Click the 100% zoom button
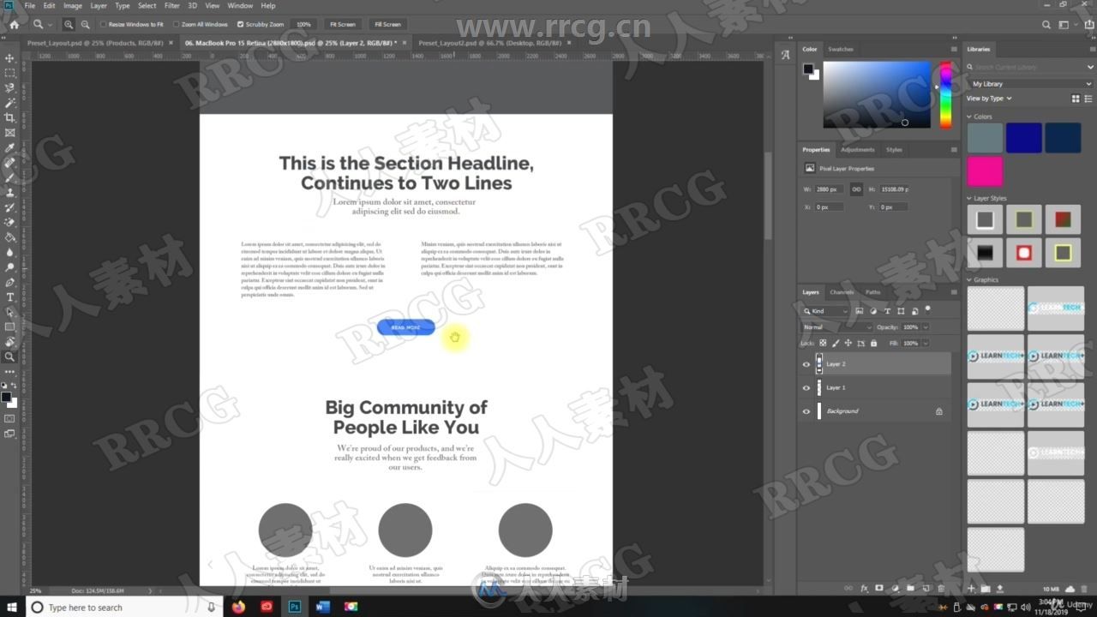The height and width of the screenshot is (617, 1097). [x=303, y=24]
